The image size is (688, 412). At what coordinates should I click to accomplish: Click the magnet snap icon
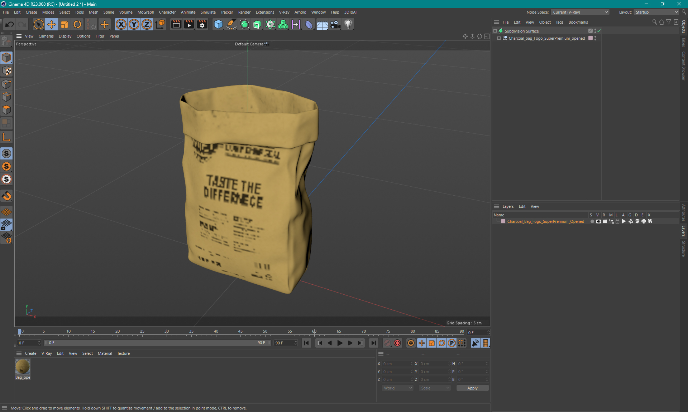tap(6, 196)
